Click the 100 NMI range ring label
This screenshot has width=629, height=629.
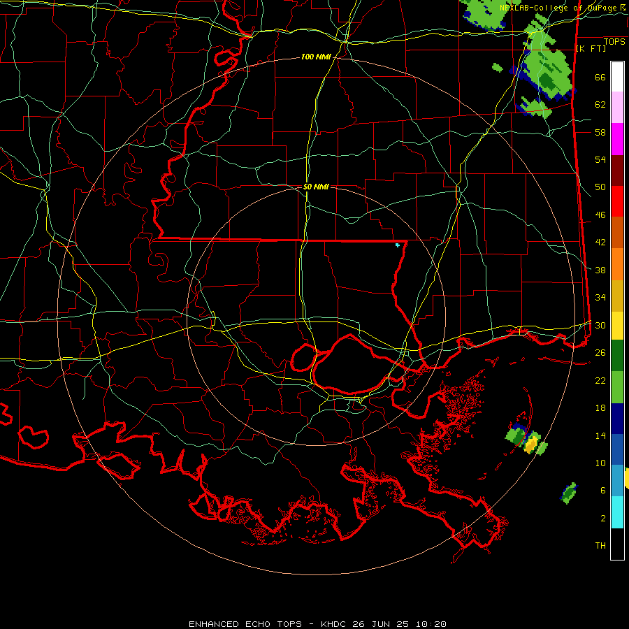click(x=316, y=57)
